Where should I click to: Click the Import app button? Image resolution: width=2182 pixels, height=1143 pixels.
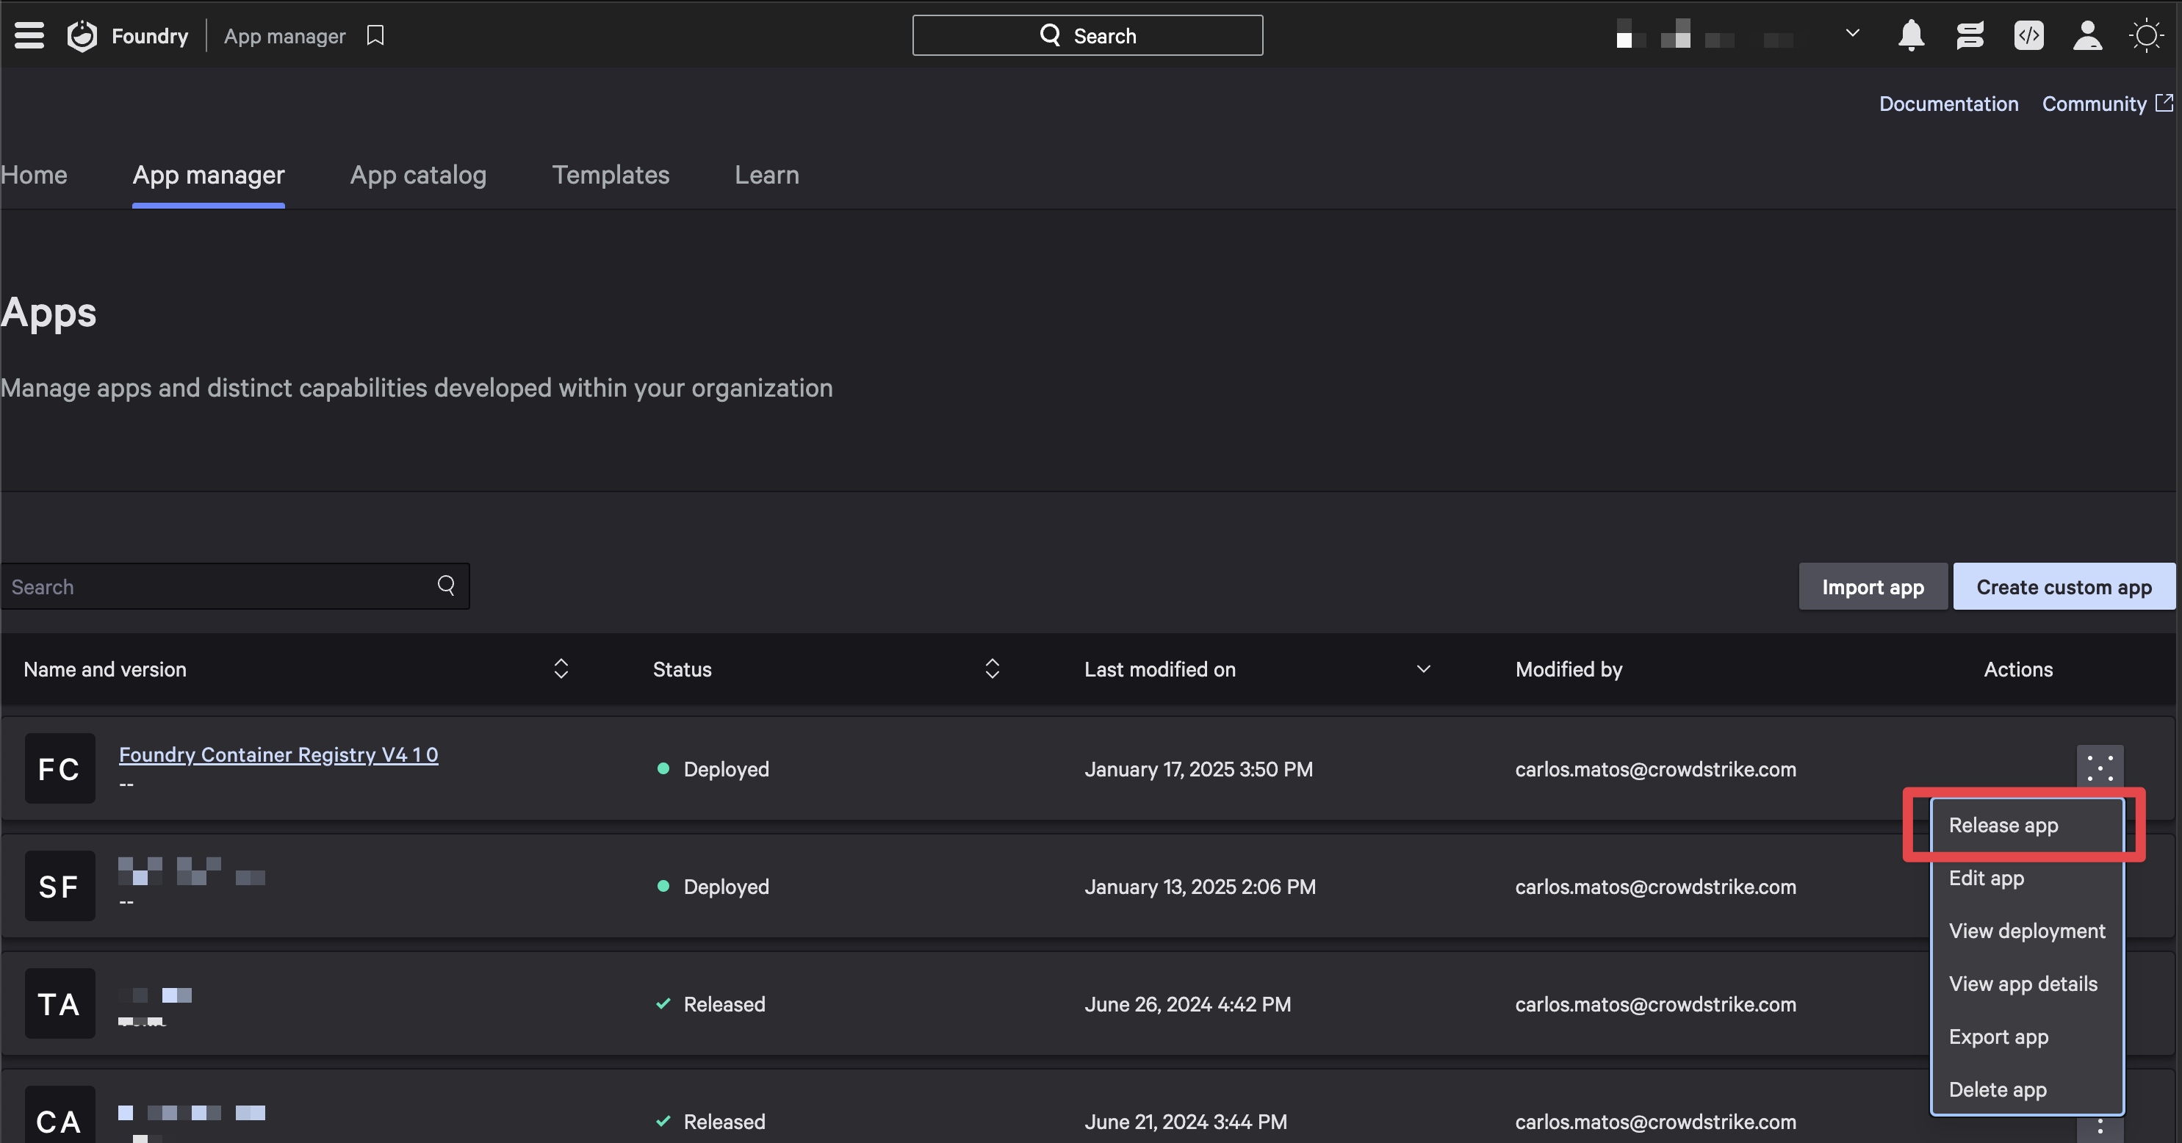(x=1873, y=587)
